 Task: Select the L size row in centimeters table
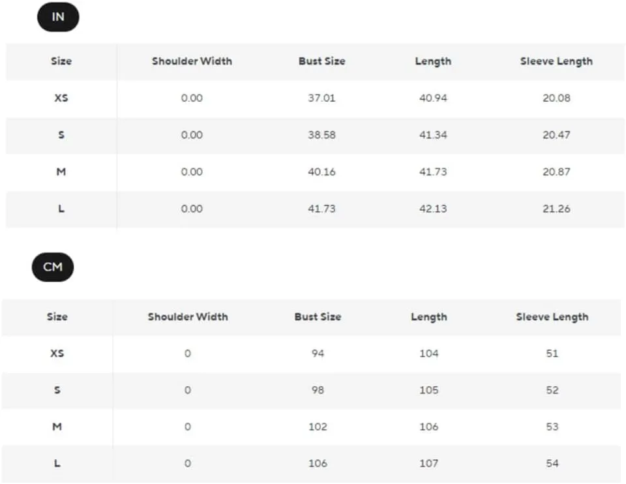(x=311, y=464)
